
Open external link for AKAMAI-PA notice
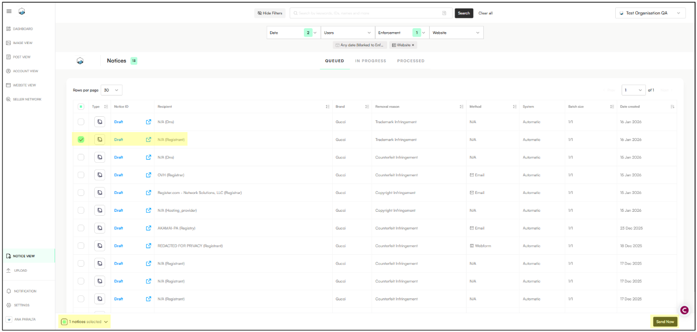pyautogui.click(x=148, y=228)
